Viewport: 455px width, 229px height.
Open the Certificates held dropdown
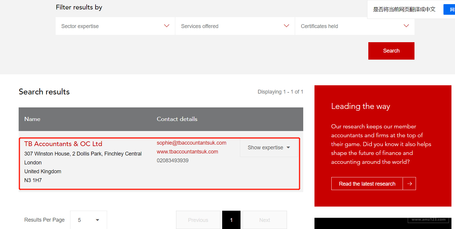coord(355,26)
